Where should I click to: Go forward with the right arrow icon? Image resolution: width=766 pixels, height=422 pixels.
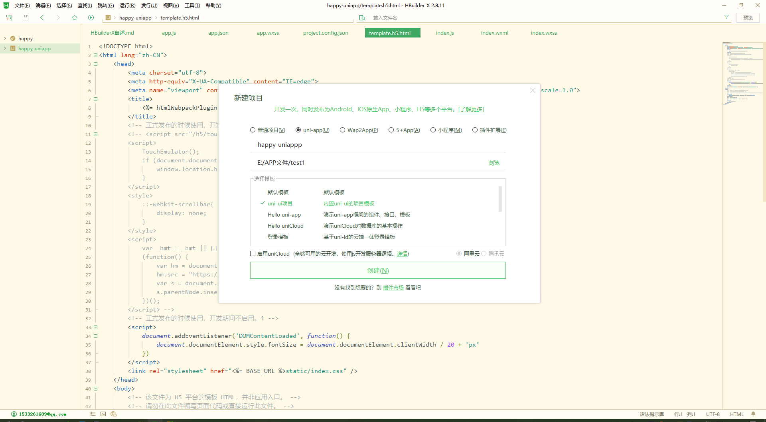(58, 18)
